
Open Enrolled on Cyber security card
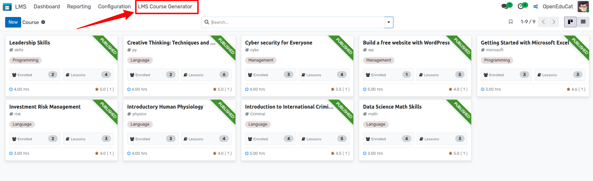click(x=271, y=75)
